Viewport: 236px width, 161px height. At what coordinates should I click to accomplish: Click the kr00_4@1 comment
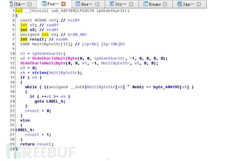point(77,35)
